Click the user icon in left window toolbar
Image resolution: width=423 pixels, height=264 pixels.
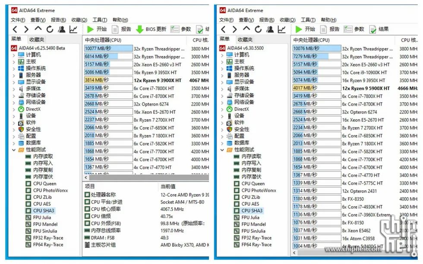pos(62,29)
